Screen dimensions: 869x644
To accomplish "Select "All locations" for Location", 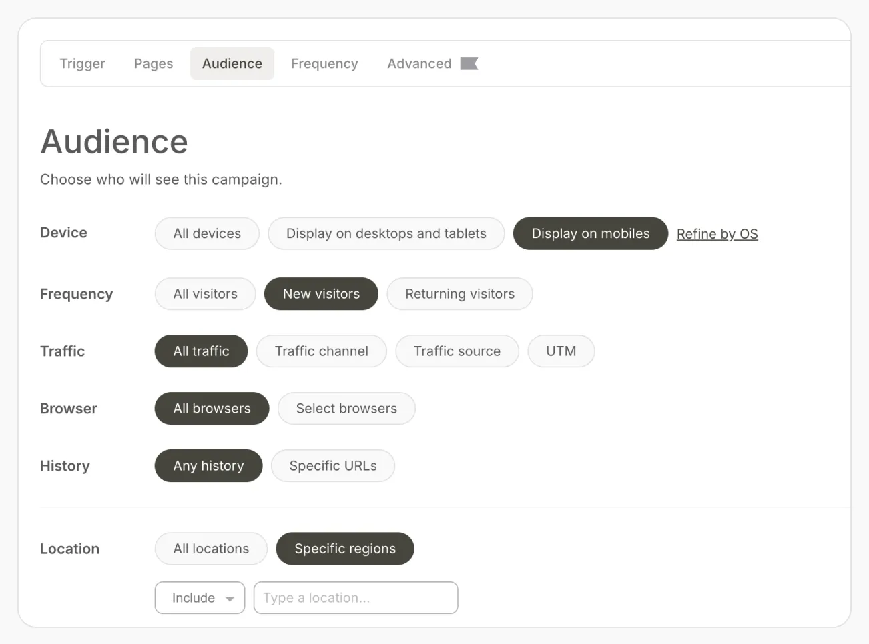I will pyautogui.click(x=210, y=548).
